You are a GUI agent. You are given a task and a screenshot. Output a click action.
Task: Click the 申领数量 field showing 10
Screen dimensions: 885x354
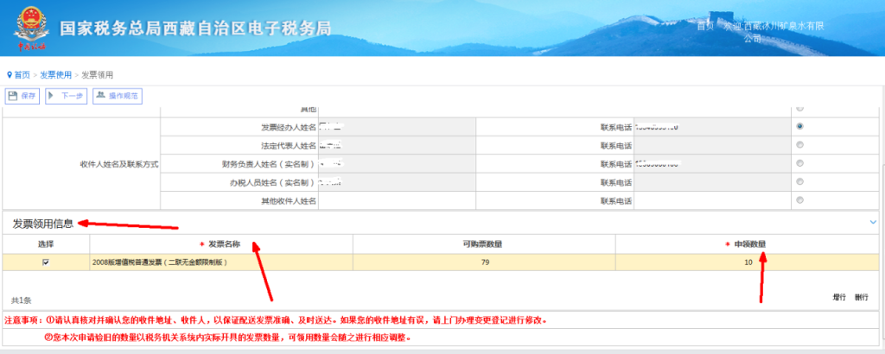click(747, 262)
